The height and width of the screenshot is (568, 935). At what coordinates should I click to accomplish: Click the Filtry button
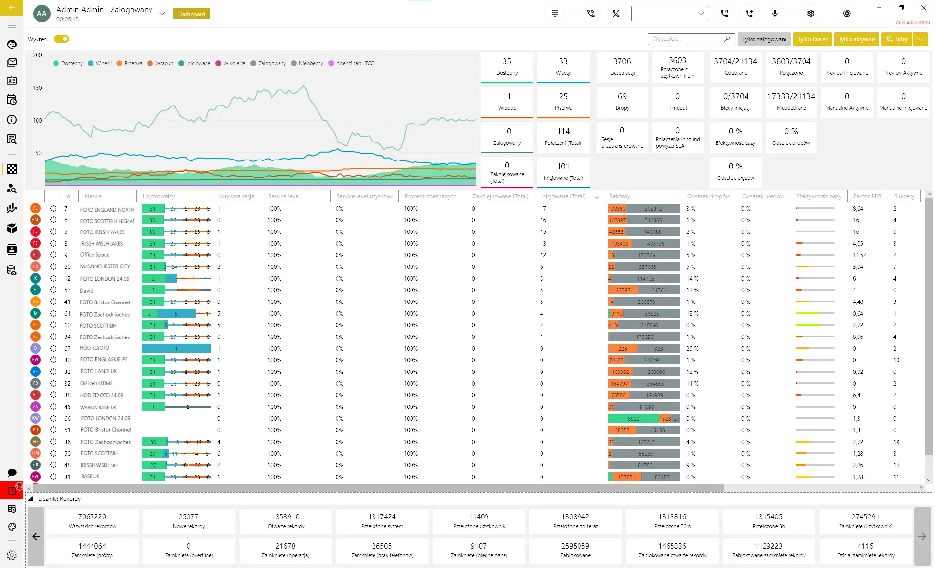[897, 39]
